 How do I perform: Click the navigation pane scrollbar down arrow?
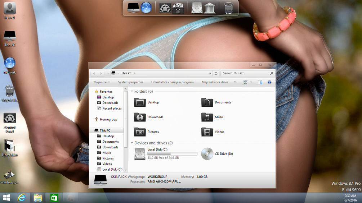[126, 170]
